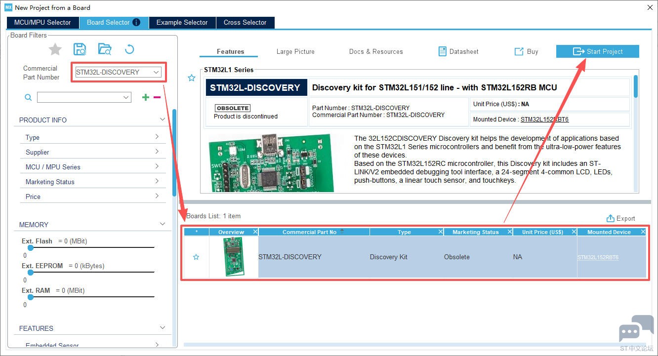Close the New Project from a Board window
The image size is (658, 356).
click(649, 7)
